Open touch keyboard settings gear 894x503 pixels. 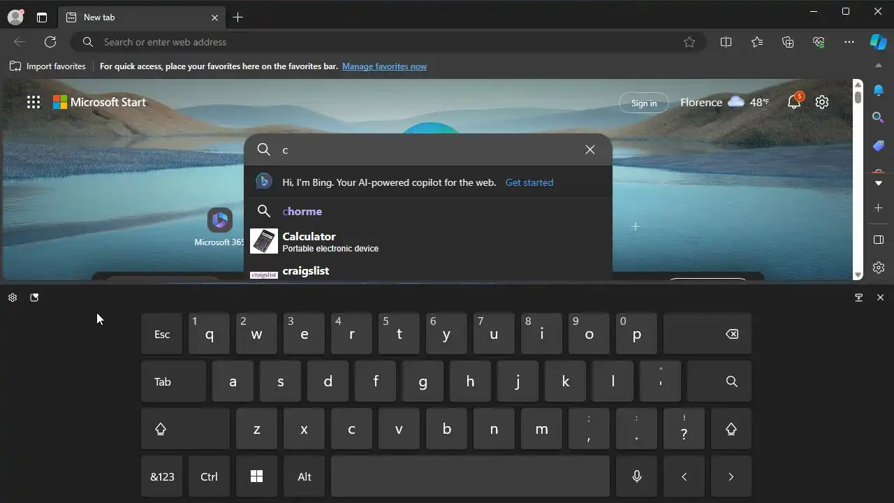(13, 298)
